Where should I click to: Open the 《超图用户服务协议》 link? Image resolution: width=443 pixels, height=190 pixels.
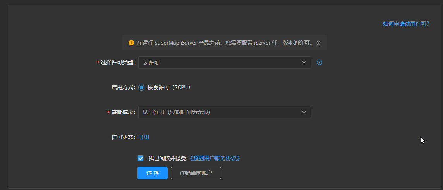(214, 158)
